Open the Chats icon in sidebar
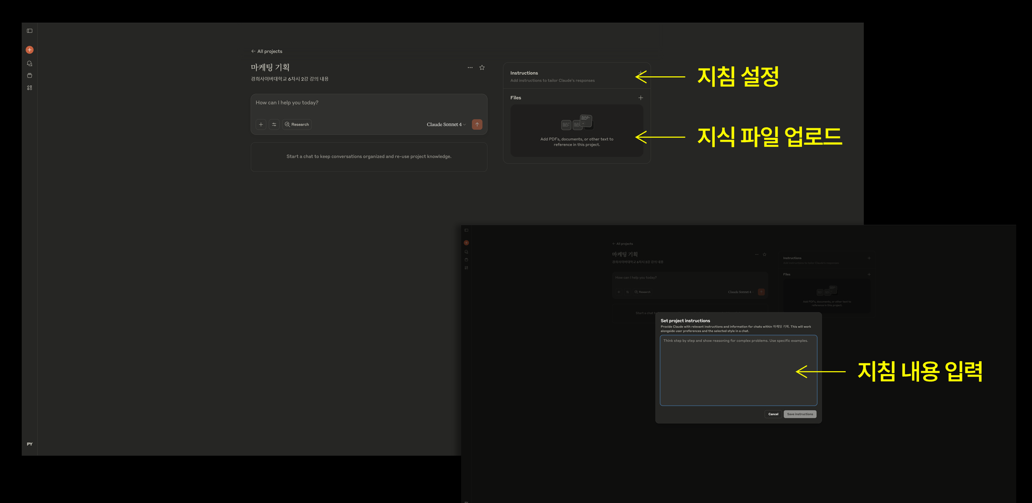This screenshot has height=503, width=1032. click(29, 63)
